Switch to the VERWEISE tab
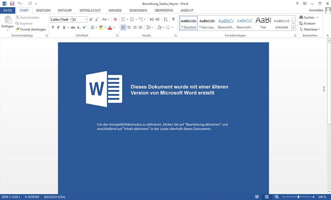331x200 pixels. 115,10
